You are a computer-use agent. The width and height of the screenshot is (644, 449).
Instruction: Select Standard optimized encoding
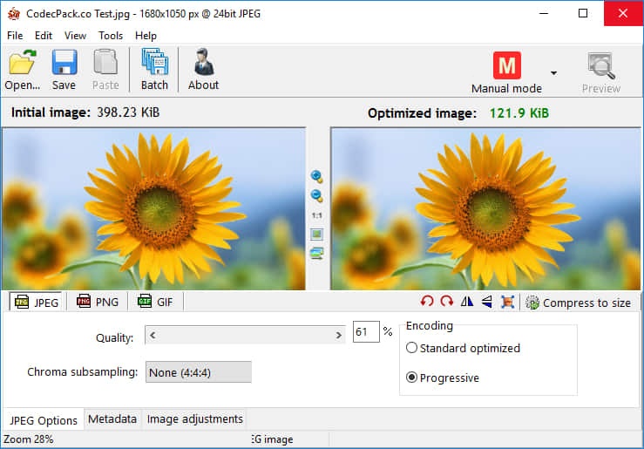412,348
